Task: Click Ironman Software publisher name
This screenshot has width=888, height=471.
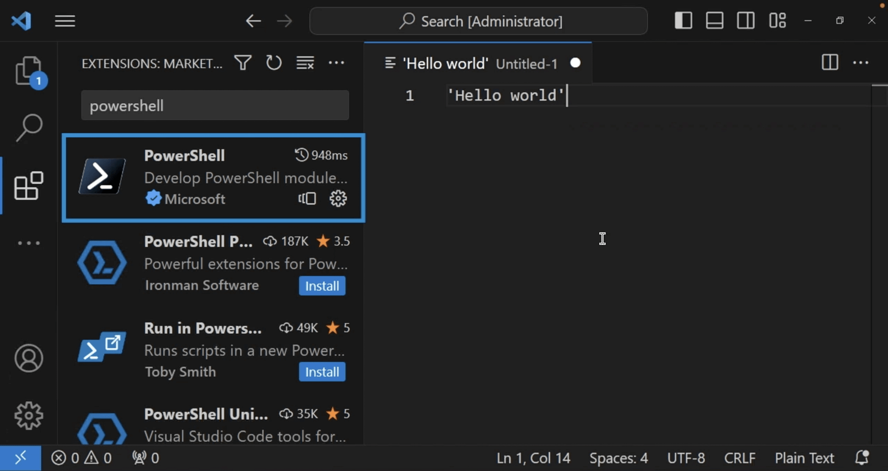Action: [x=202, y=285]
